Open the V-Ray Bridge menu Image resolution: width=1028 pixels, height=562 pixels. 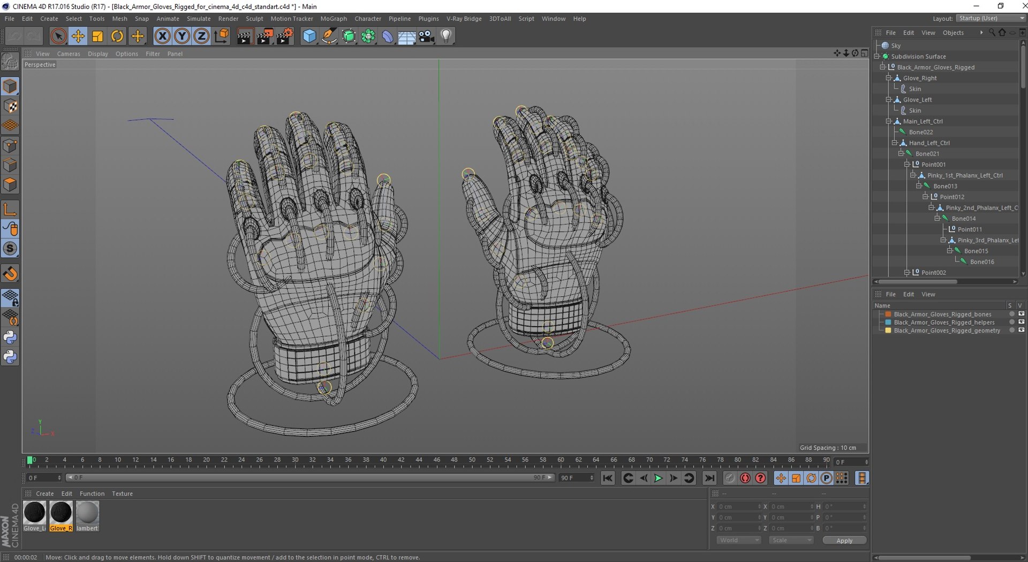coord(464,19)
